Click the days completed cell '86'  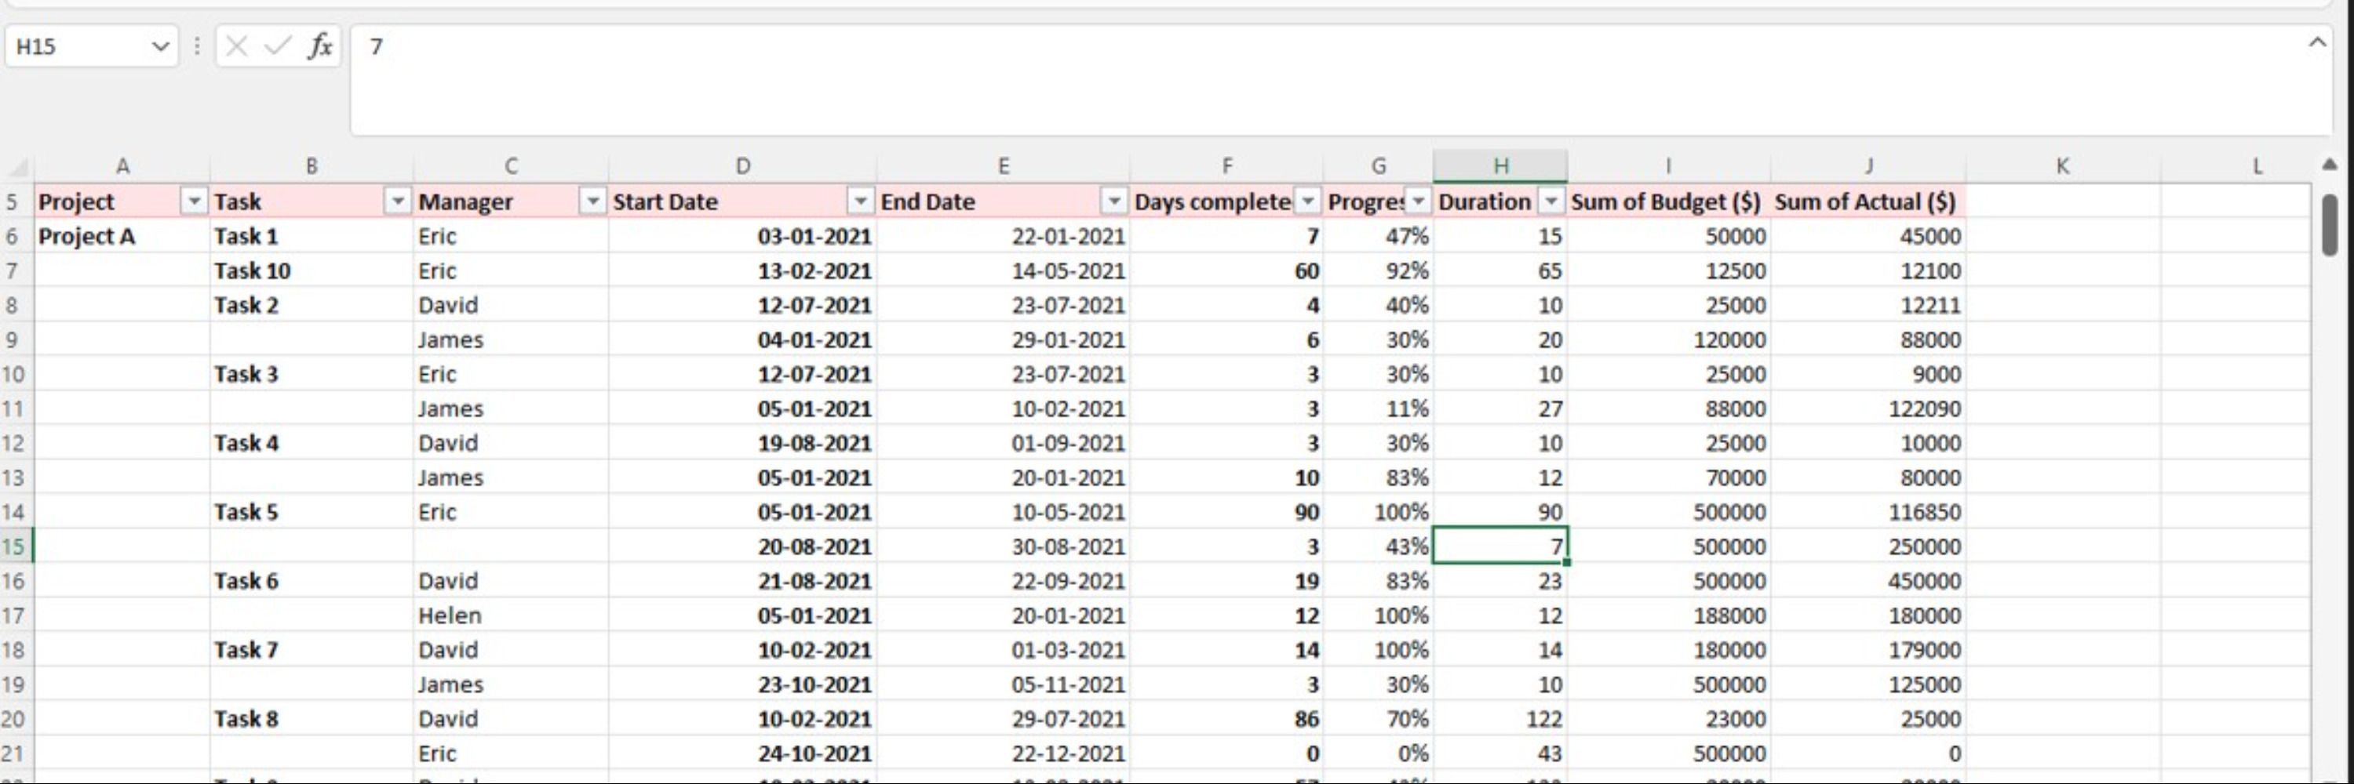[x=1227, y=719]
